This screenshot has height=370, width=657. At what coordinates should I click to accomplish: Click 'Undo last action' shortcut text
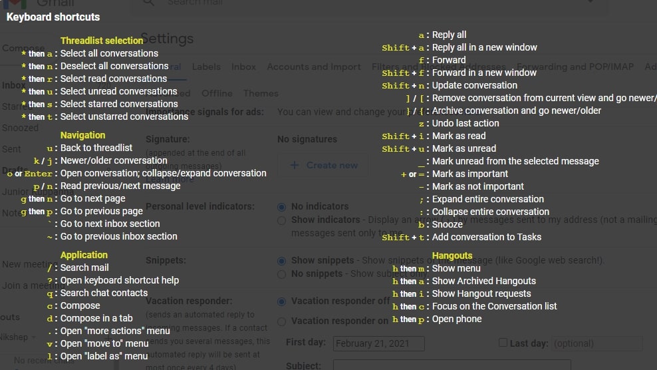coord(465,123)
